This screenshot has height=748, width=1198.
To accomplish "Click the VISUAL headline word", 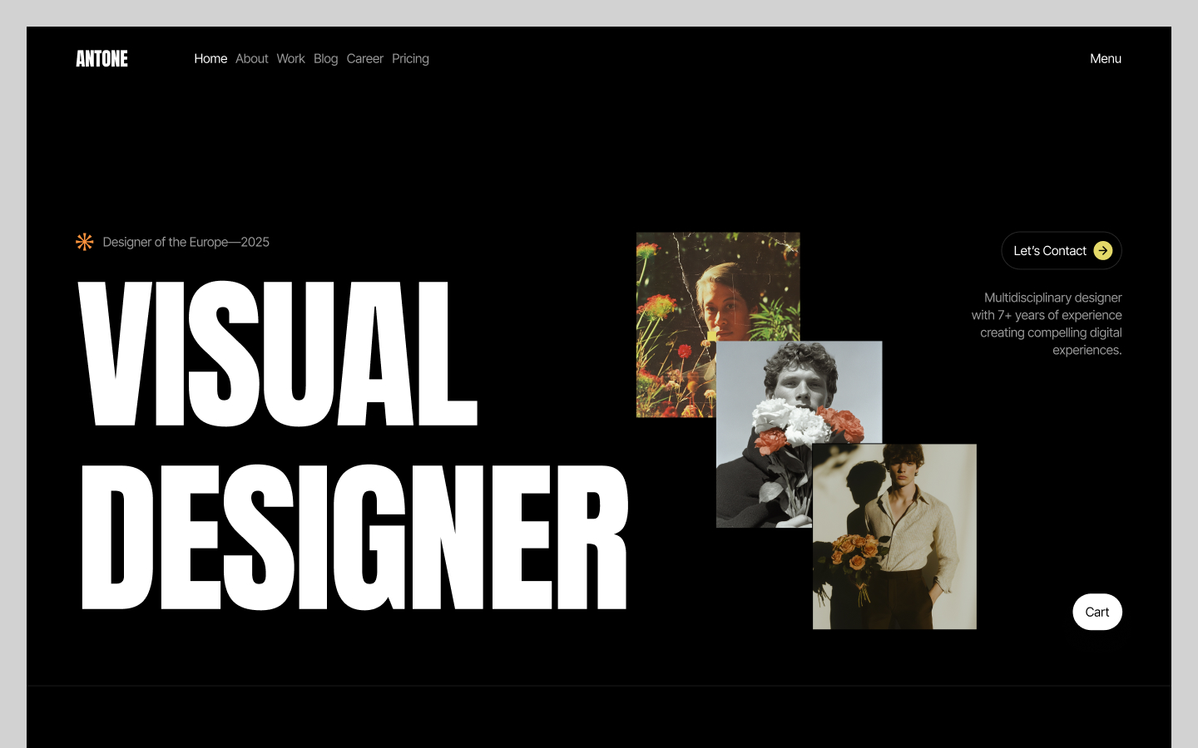I will [278, 354].
